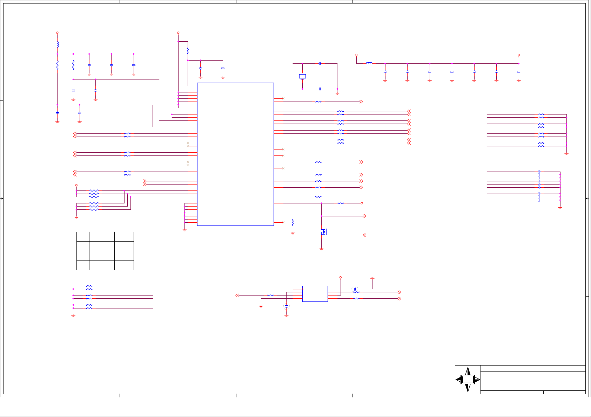Screen dimensions: 591x417
Task: Select the small IC block near bottom
Action: click(x=315, y=293)
